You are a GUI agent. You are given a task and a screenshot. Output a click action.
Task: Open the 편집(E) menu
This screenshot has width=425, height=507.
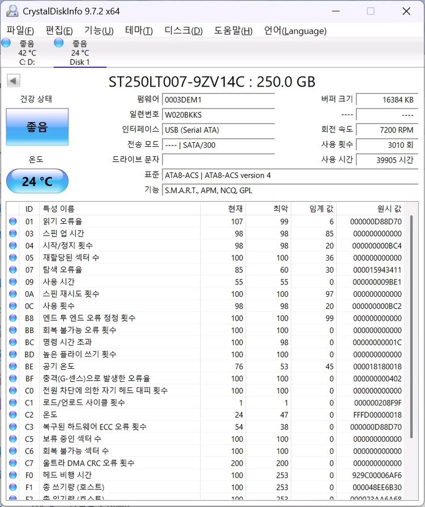pos(59,31)
